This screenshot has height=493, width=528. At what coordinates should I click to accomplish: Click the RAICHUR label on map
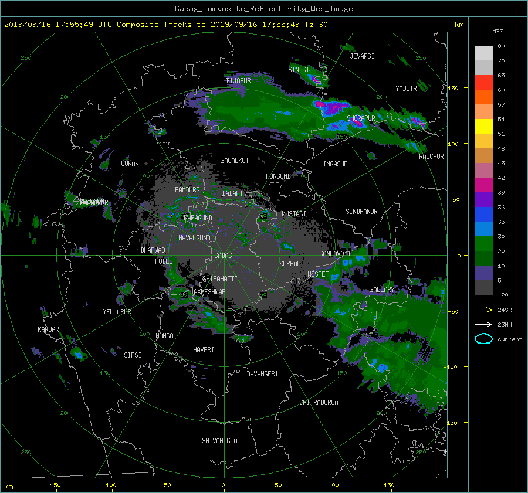[431, 157]
